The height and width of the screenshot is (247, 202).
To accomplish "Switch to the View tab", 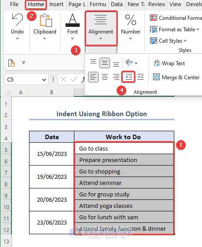I will point(175,4).
